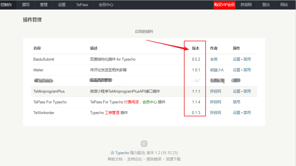Open 设置 for TeWorkorder plugin
Viewport: 296px width, 166px height.
[x=237, y=113]
